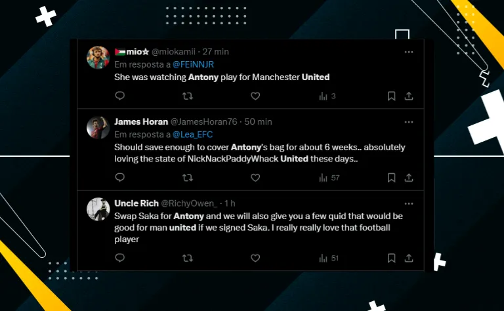Retweet James Horan's tweet
504x311 pixels.
coord(188,177)
